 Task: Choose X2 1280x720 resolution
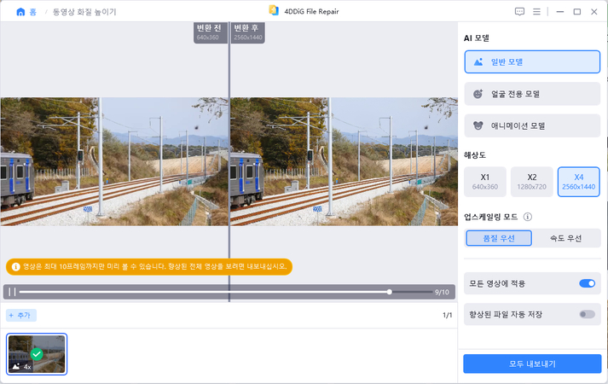tap(531, 182)
